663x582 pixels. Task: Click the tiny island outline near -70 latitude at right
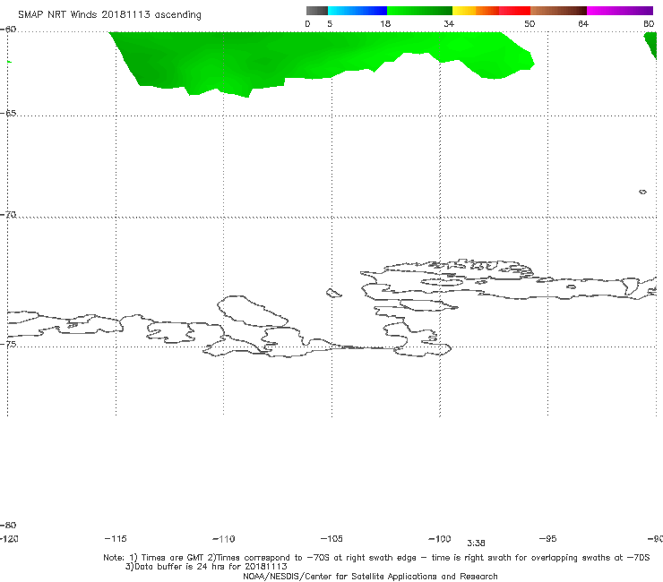[x=642, y=192]
